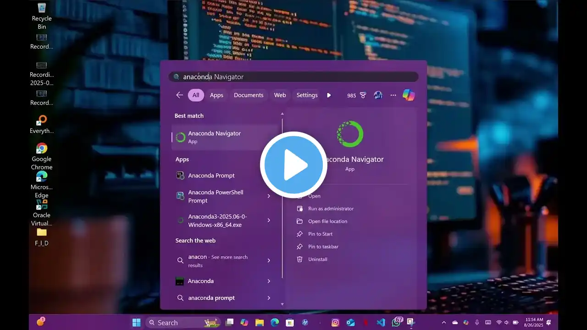Open the Recycle Bin desktop icon

click(x=42, y=16)
